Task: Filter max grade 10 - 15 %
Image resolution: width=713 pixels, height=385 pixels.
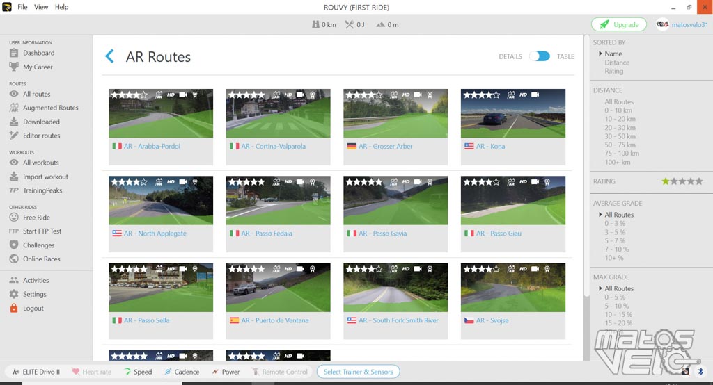Action: click(x=618, y=314)
